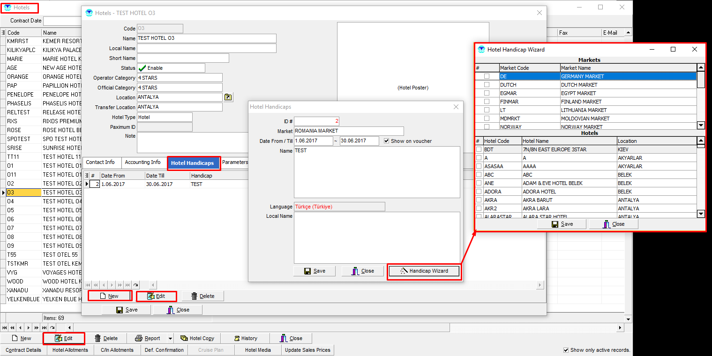Check the DUTCH market checkbox

[x=487, y=85]
